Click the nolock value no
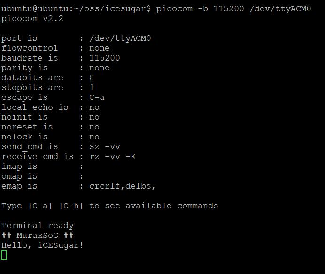The height and width of the screenshot is (274, 325). (x=94, y=137)
